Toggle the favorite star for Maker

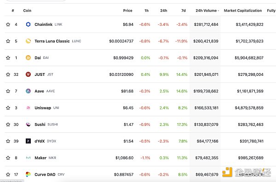click(x=8, y=158)
